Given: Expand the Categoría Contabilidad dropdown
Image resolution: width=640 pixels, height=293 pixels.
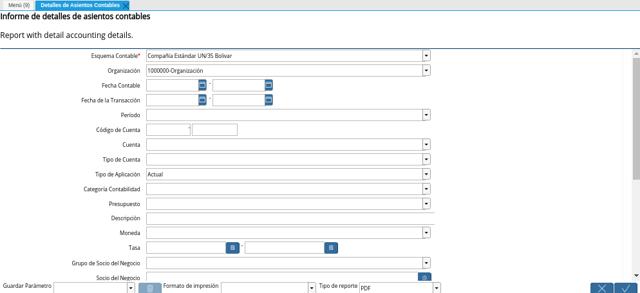Looking at the screenshot, I should coord(426,189).
